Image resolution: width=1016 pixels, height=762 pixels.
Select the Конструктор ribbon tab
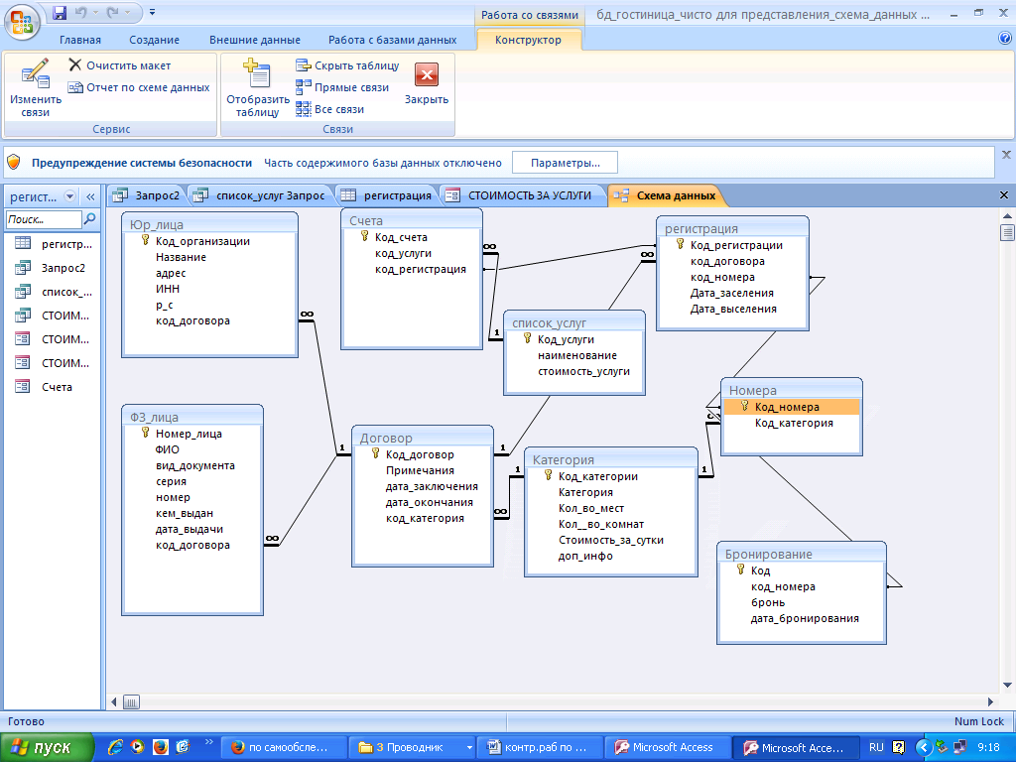pyautogui.click(x=528, y=40)
